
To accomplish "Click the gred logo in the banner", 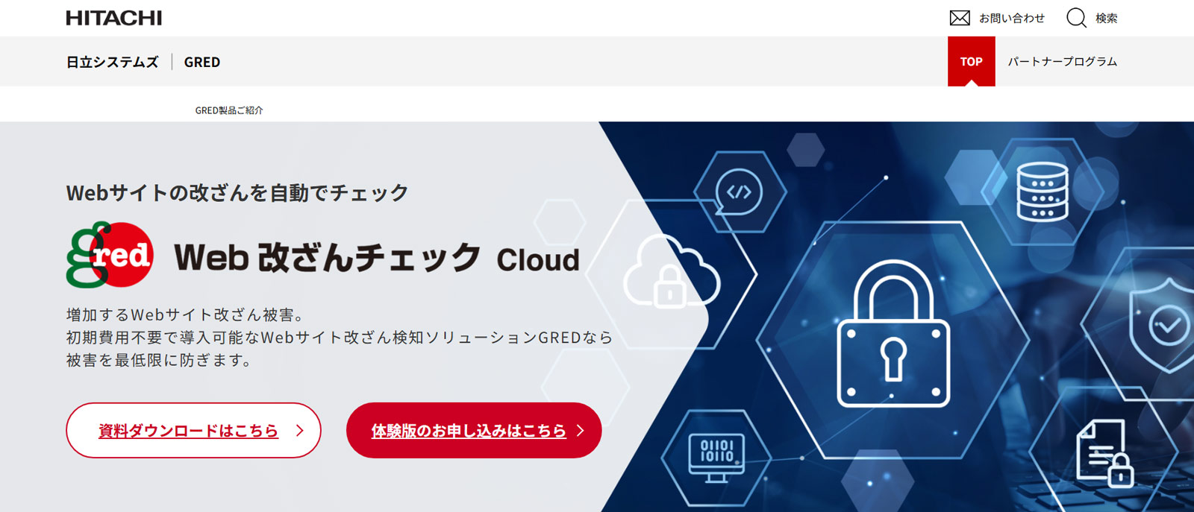I will (x=110, y=255).
